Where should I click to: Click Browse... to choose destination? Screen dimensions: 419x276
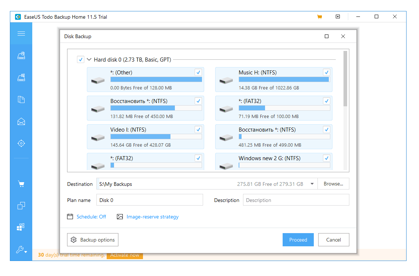(333, 184)
